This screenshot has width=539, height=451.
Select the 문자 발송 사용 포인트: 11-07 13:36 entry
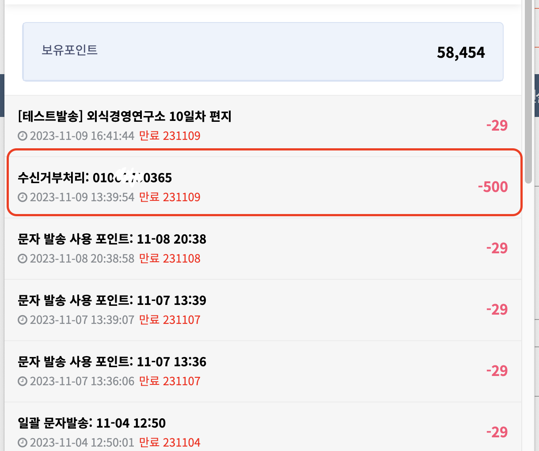click(x=263, y=371)
